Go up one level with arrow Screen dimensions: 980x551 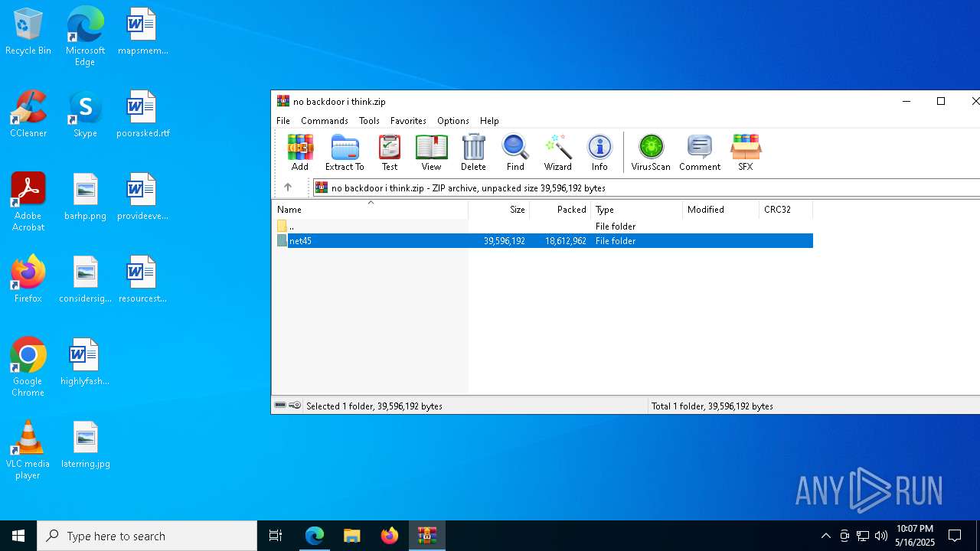(x=288, y=187)
